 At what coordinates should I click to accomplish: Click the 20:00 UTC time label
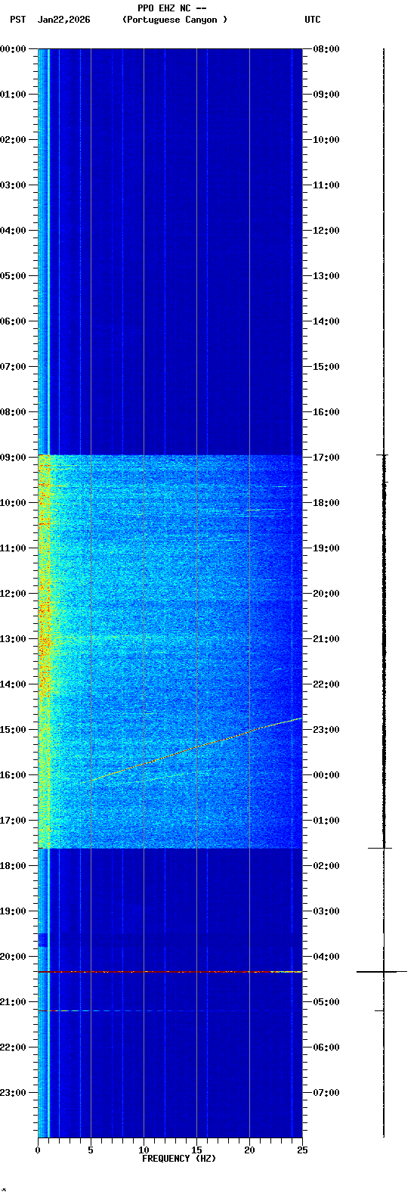(326, 594)
